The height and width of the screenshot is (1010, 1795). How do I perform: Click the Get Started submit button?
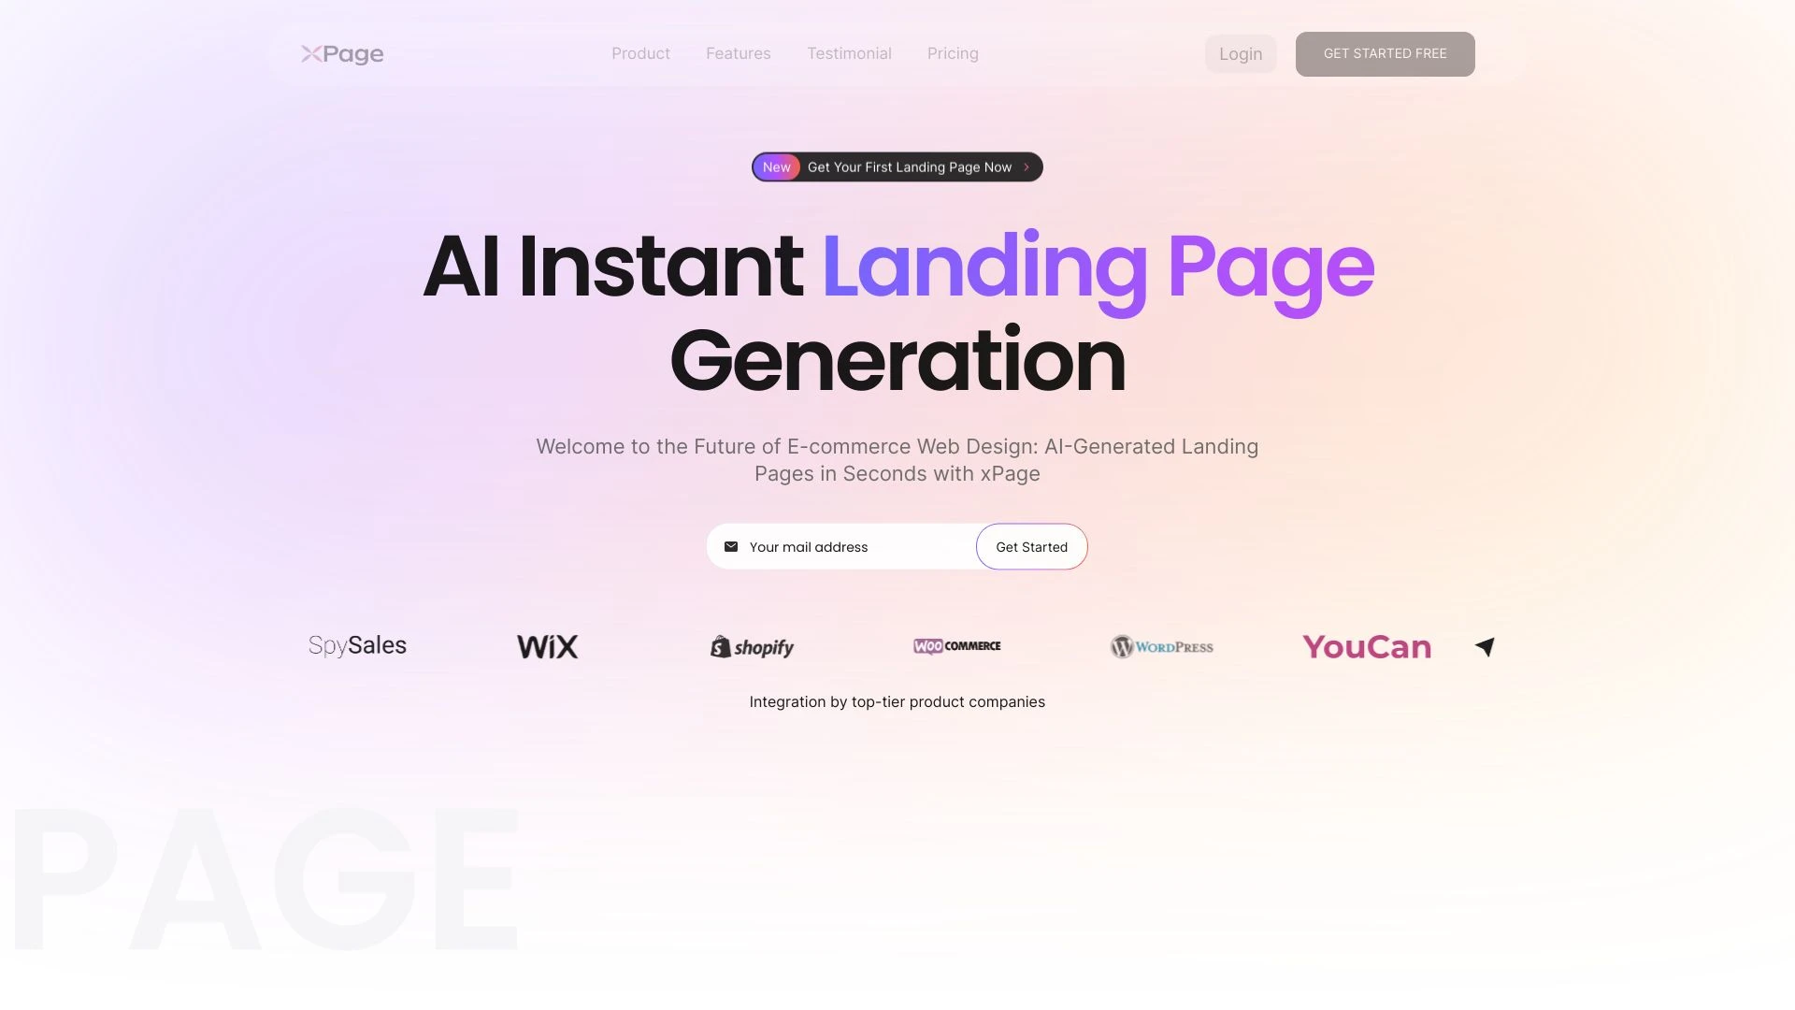pyautogui.click(x=1030, y=545)
